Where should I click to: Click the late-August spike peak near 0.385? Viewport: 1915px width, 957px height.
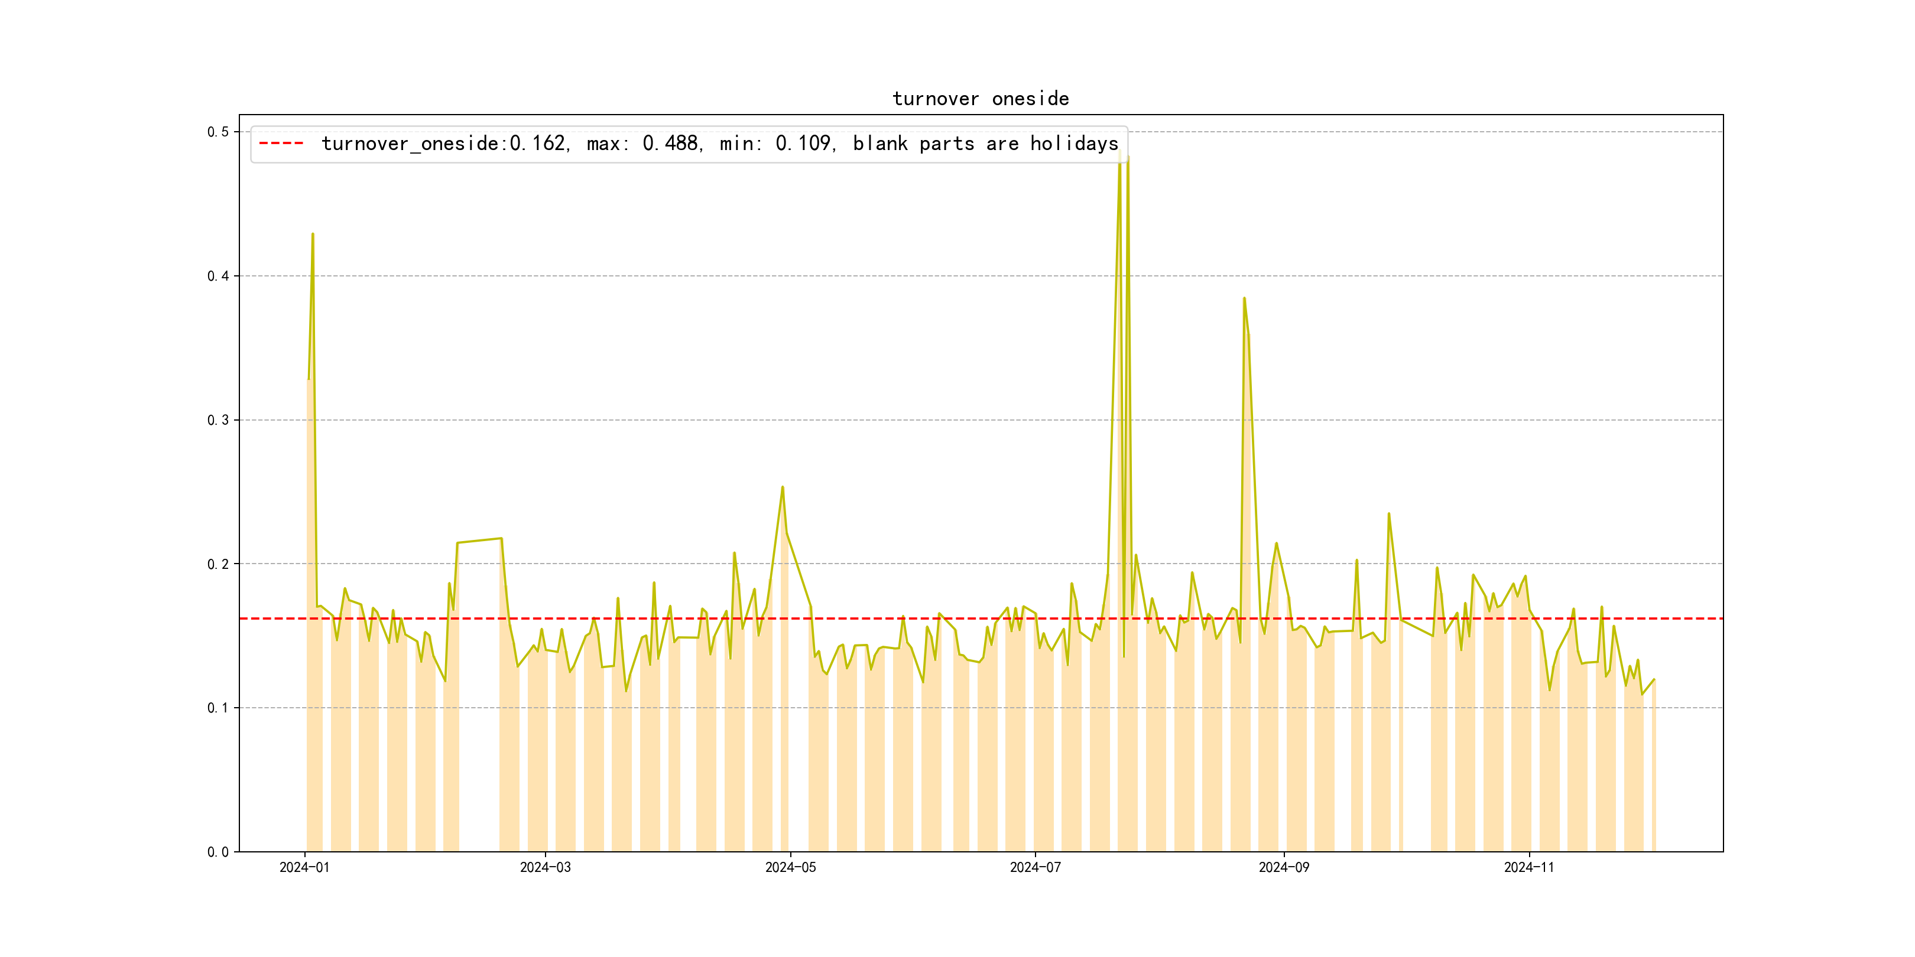point(1244,299)
